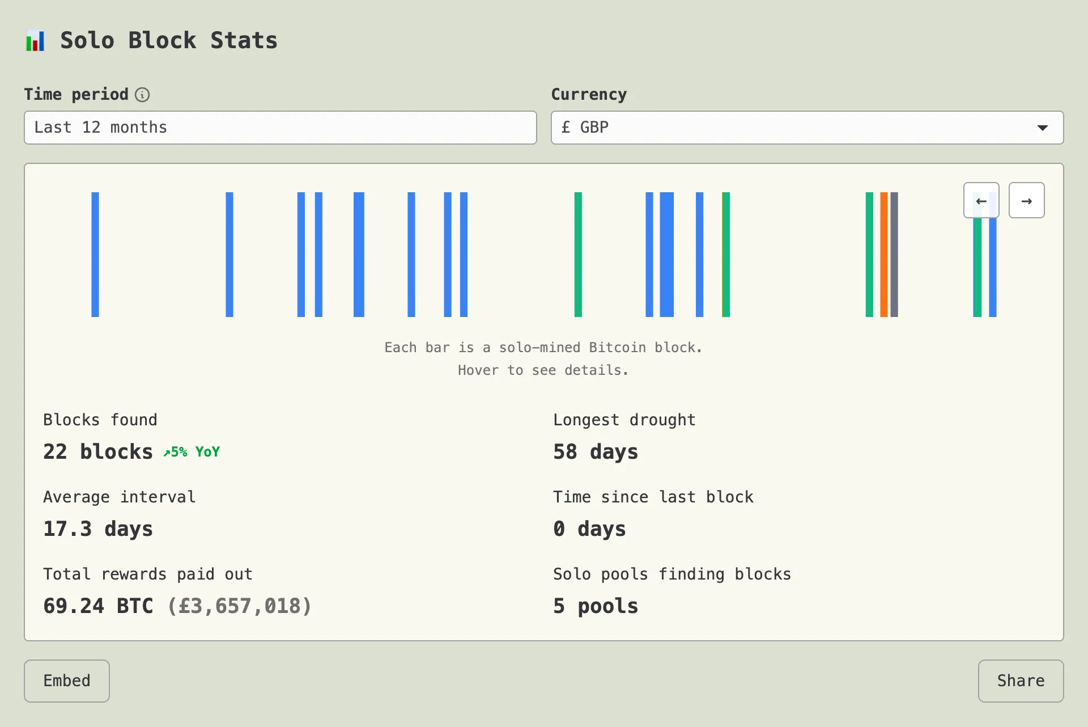Click the Solo Block Stats heading

coord(169,41)
